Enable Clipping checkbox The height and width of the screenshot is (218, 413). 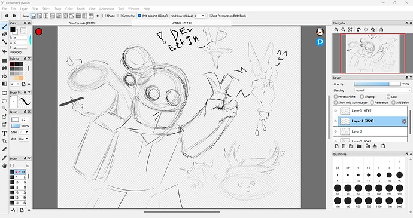click(362, 97)
